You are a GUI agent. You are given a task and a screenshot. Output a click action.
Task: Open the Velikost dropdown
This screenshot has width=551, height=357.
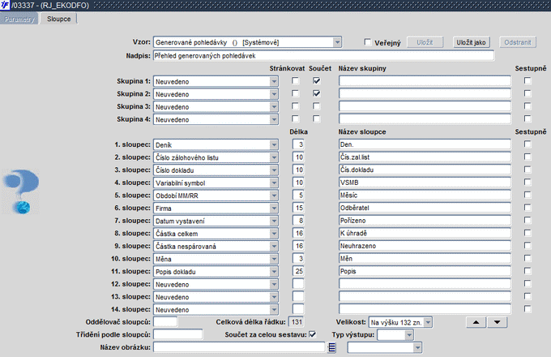[x=428, y=322]
